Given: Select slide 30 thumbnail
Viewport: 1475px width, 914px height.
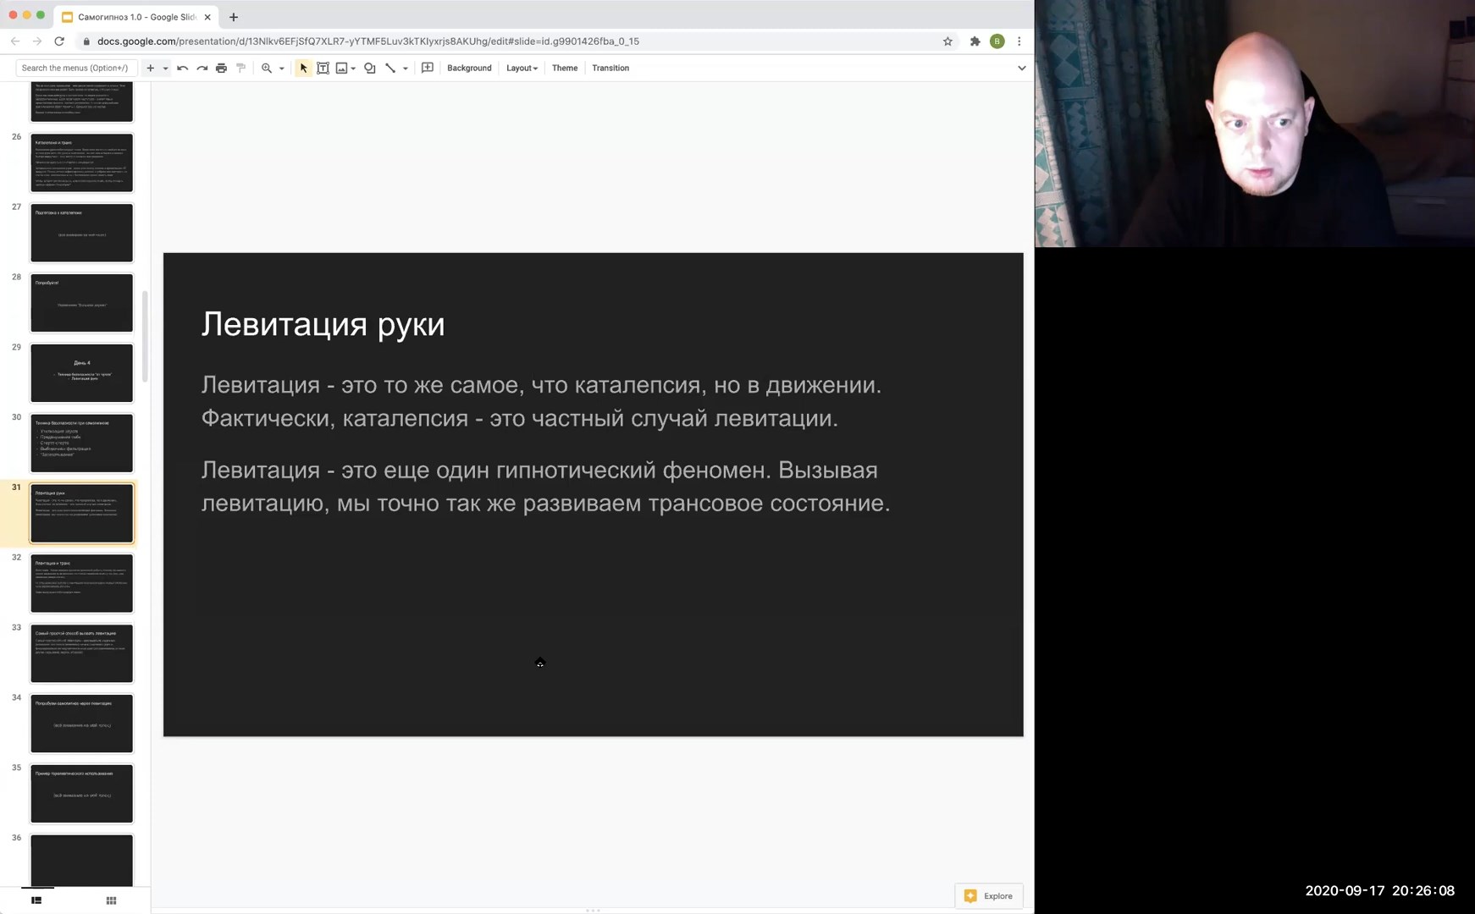Looking at the screenshot, I should pos(82,443).
